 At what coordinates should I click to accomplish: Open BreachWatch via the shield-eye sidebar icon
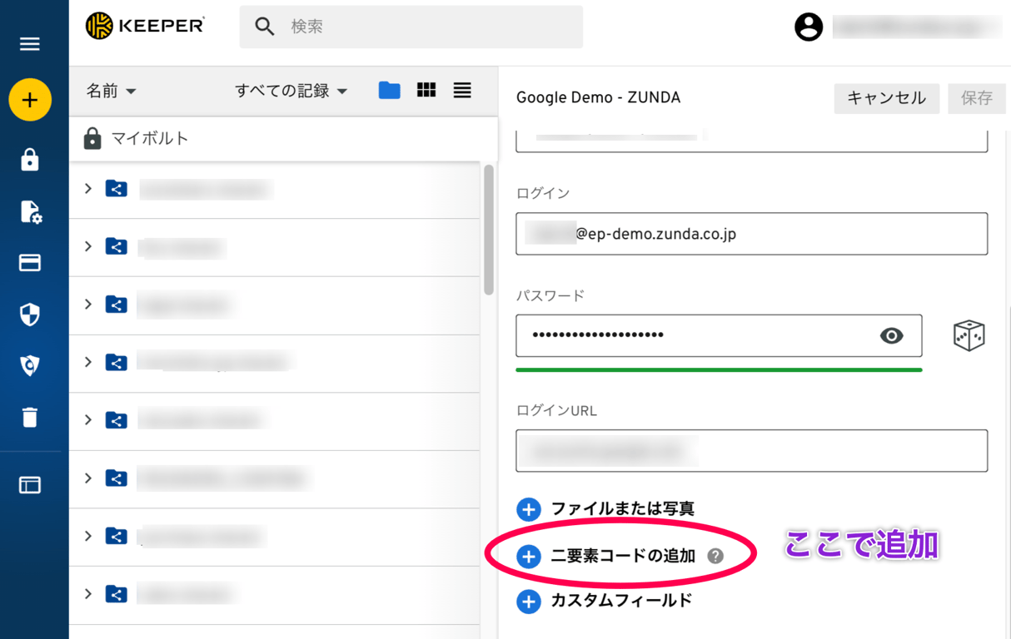point(30,366)
